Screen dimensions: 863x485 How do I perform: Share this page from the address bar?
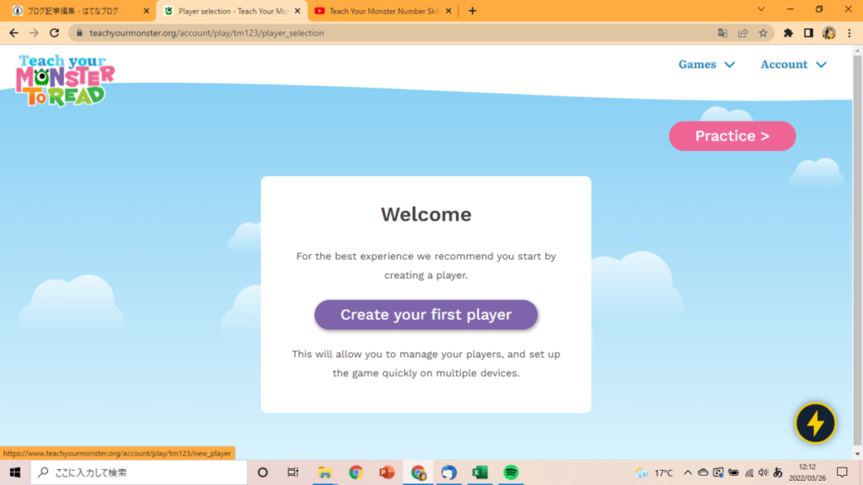(x=742, y=33)
